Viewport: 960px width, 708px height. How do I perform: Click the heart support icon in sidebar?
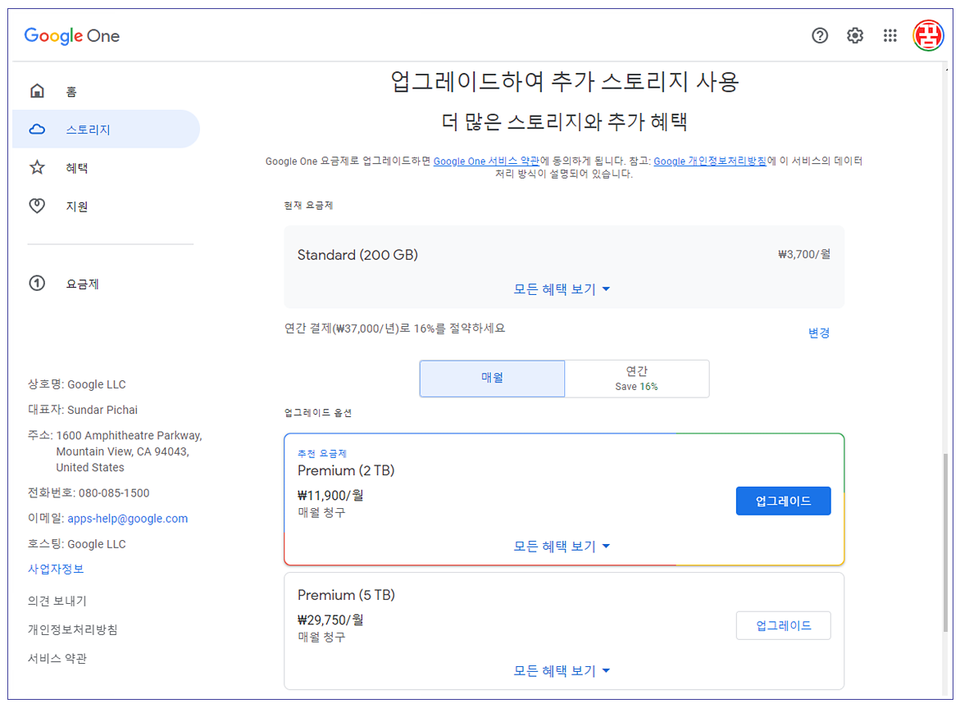coord(38,206)
